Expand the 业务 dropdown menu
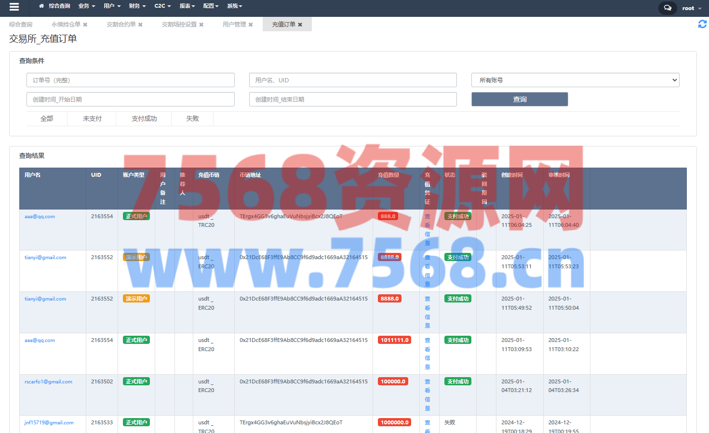The width and height of the screenshot is (709, 433). tap(87, 6)
